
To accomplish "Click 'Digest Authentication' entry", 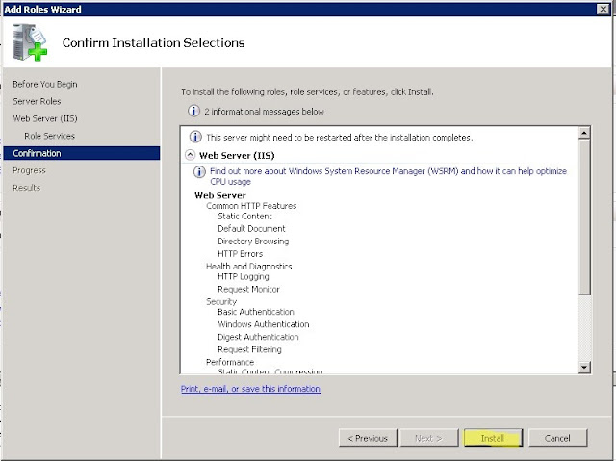I will click(x=258, y=337).
